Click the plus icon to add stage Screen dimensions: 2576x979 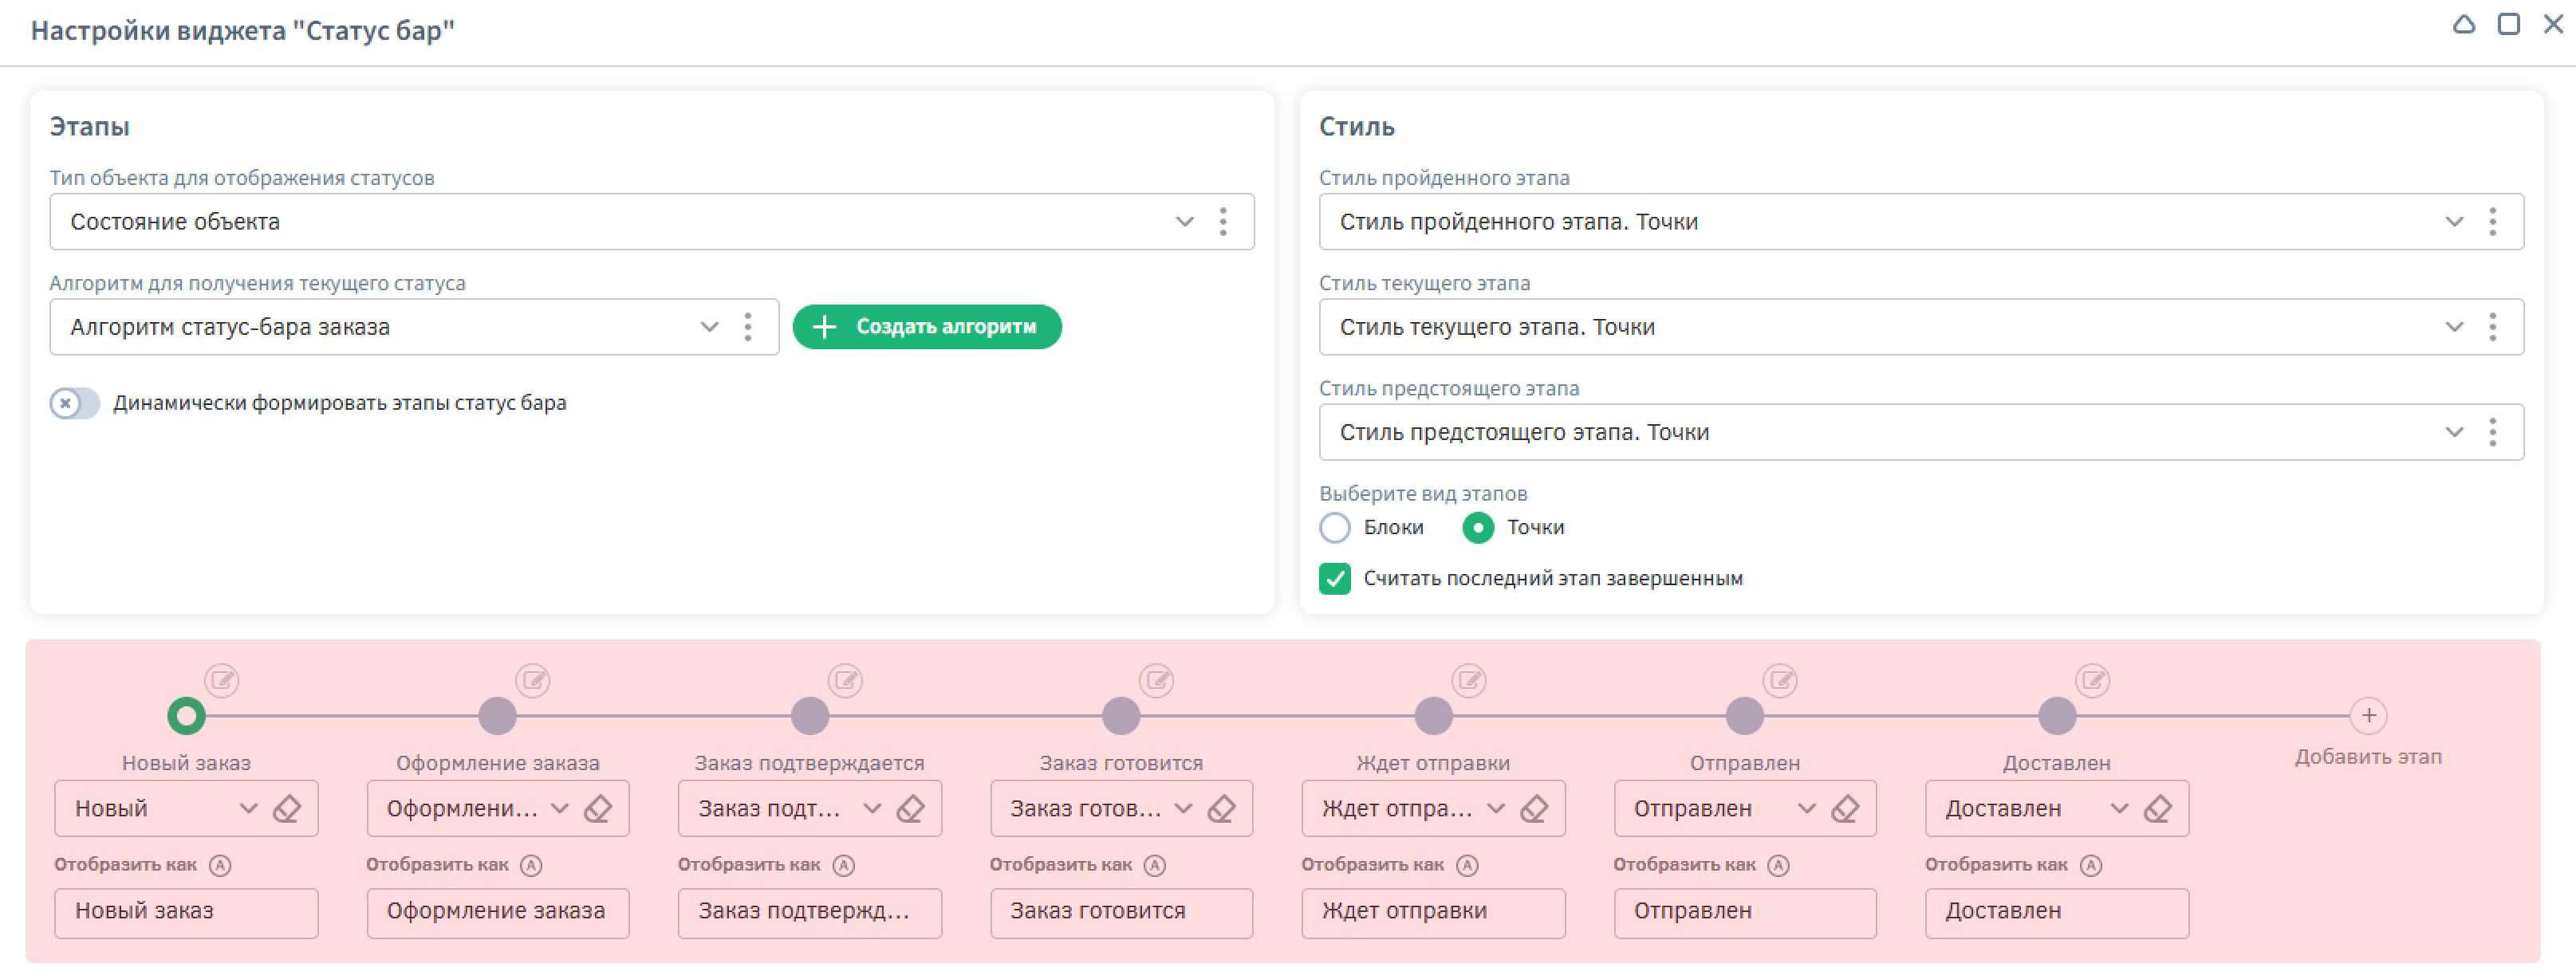click(2367, 716)
